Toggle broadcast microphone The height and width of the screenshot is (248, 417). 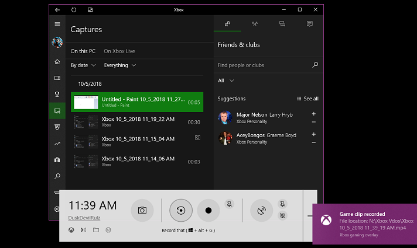(283, 204)
